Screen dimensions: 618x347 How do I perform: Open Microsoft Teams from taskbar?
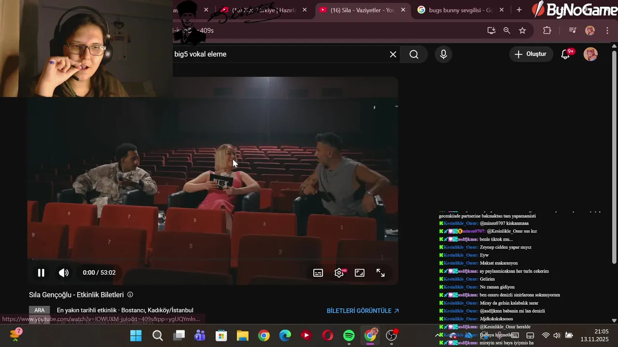point(200,335)
